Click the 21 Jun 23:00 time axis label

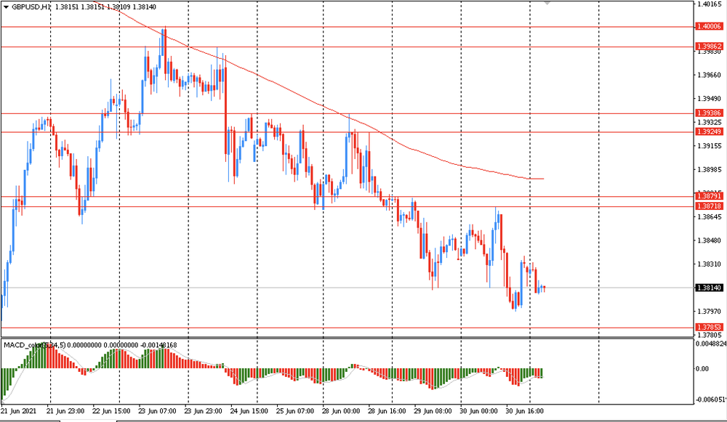(x=65, y=411)
